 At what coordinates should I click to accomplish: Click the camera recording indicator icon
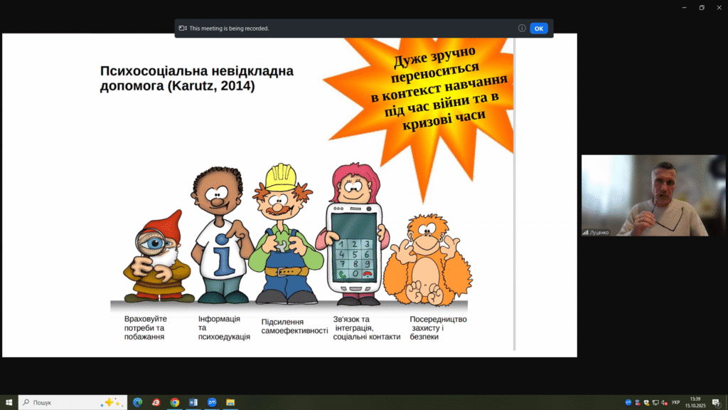[x=183, y=28]
